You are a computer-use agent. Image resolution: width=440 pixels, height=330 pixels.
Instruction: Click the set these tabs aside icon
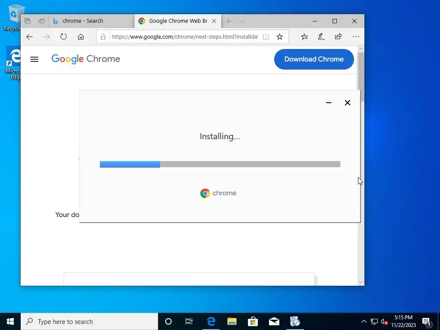41,21
